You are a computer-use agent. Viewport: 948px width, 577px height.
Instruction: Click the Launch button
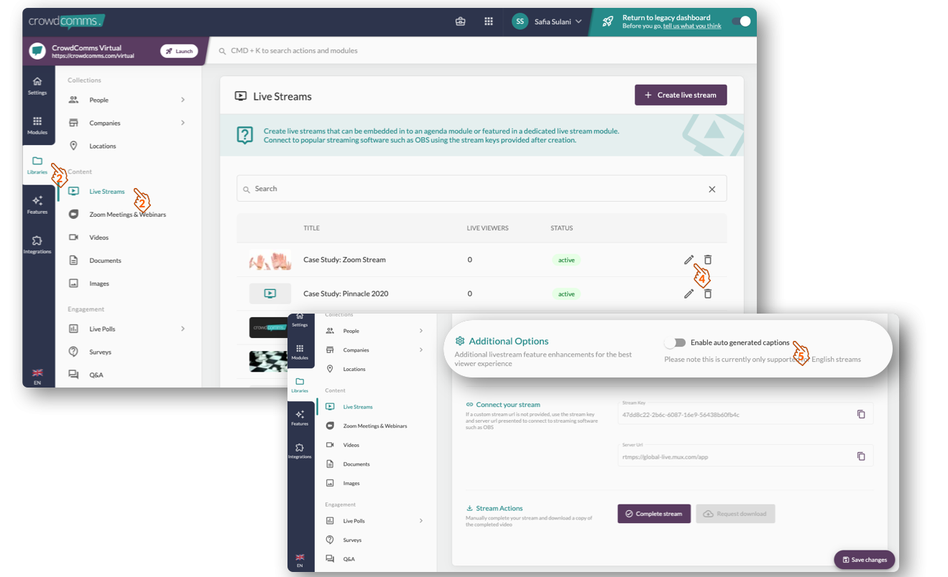tap(179, 51)
